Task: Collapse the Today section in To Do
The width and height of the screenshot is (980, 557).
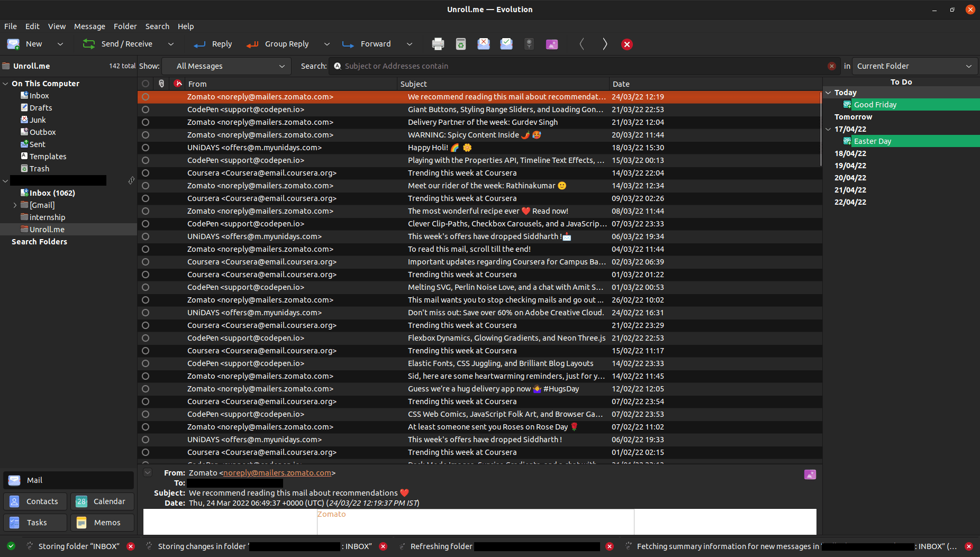Action: click(x=828, y=93)
